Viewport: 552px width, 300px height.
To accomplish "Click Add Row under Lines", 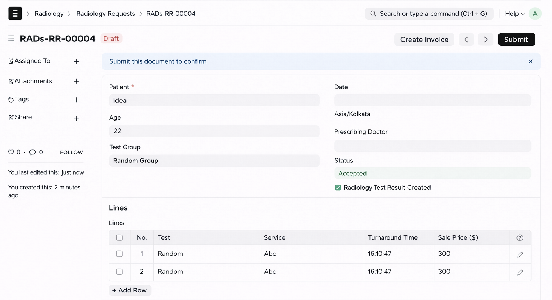I will pyautogui.click(x=130, y=290).
